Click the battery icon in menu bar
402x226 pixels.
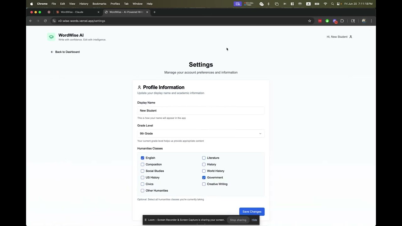[317, 4]
